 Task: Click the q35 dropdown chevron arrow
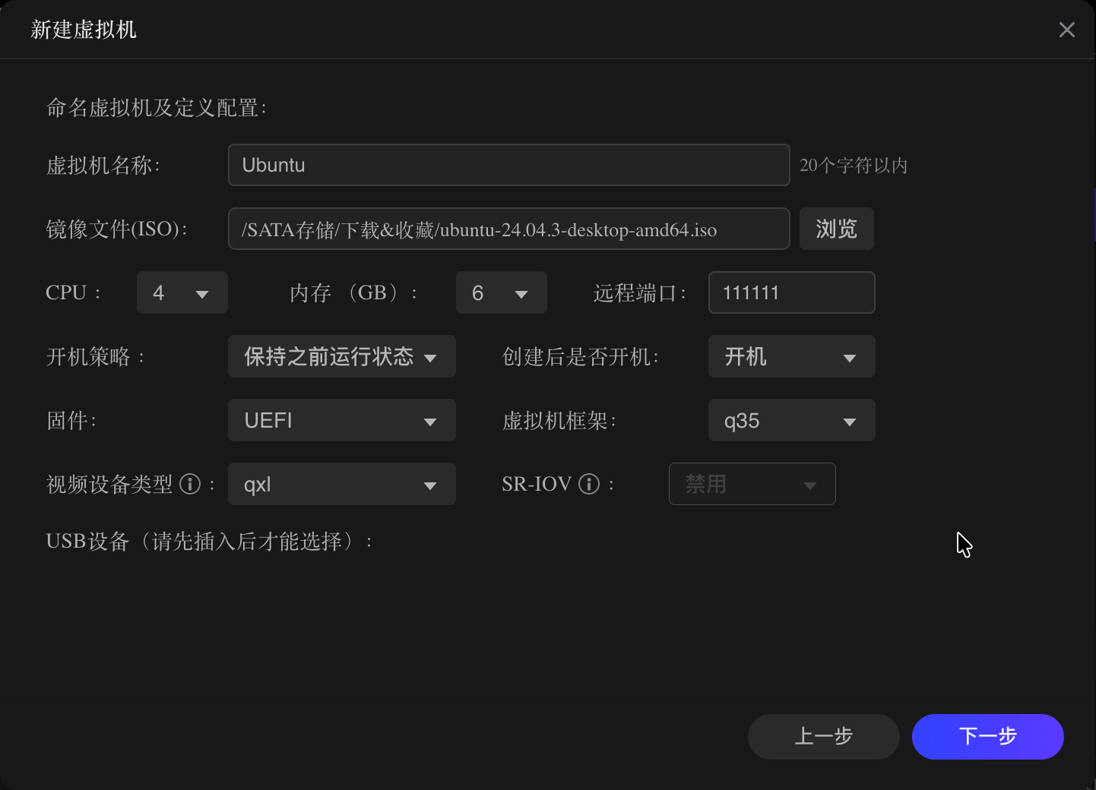(850, 420)
